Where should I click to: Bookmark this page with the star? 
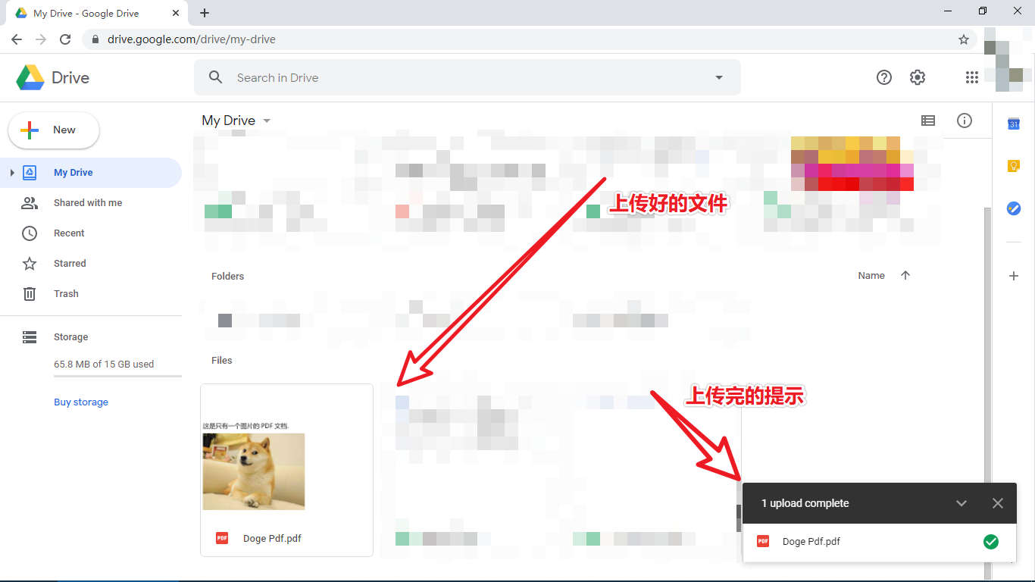[x=964, y=39]
